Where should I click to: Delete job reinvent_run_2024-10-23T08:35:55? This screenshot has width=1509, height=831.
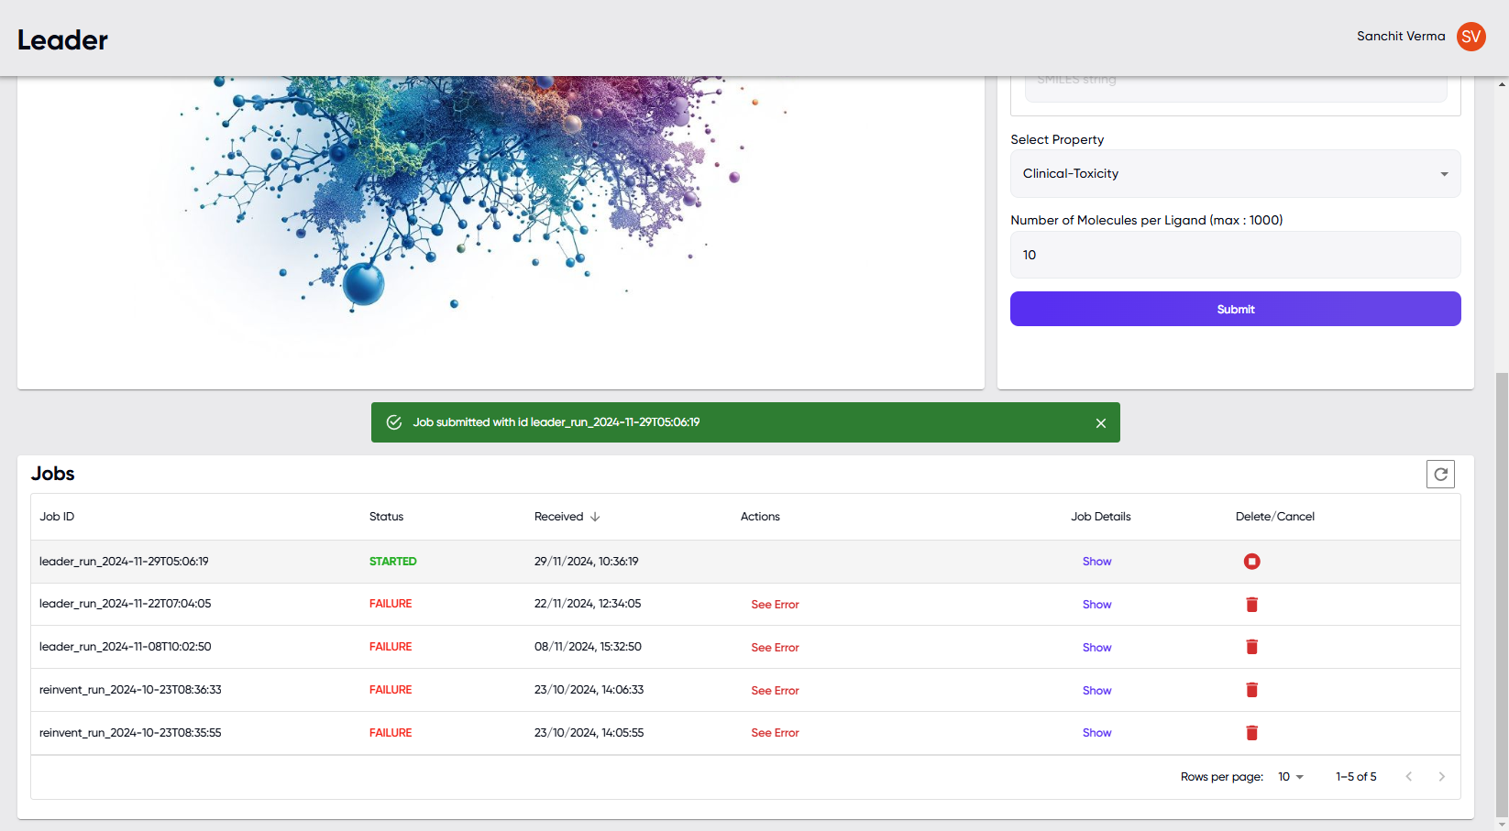coord(1251,732)
